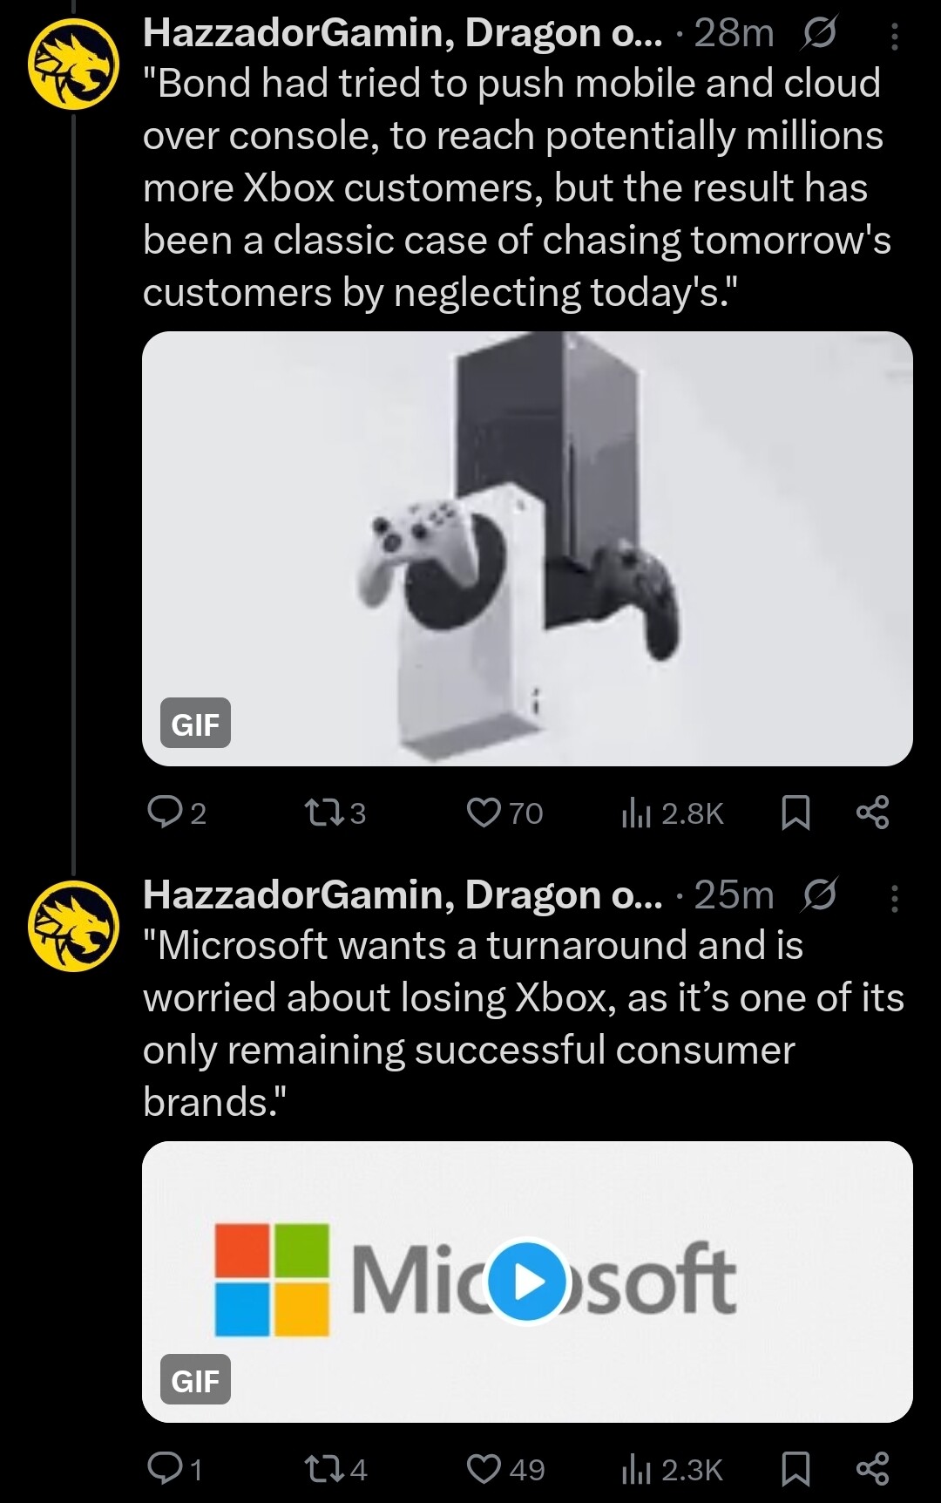Share the Microsoft turnaround tweet
Viewport: 941px width, 1503px height.
(872, 1469)
